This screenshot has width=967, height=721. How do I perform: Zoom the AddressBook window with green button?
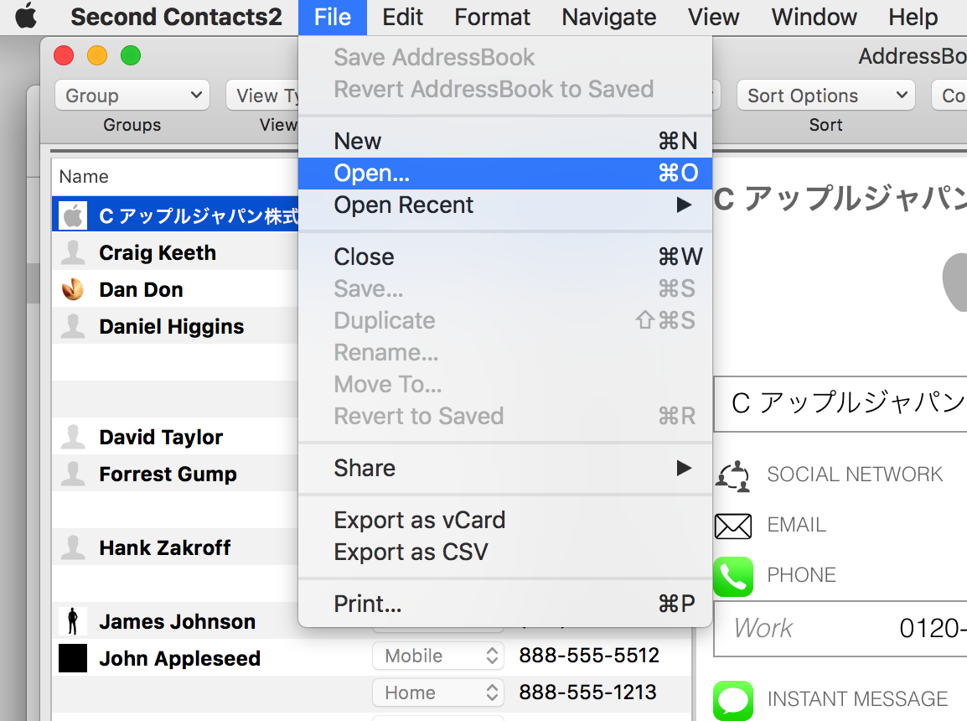130,55
